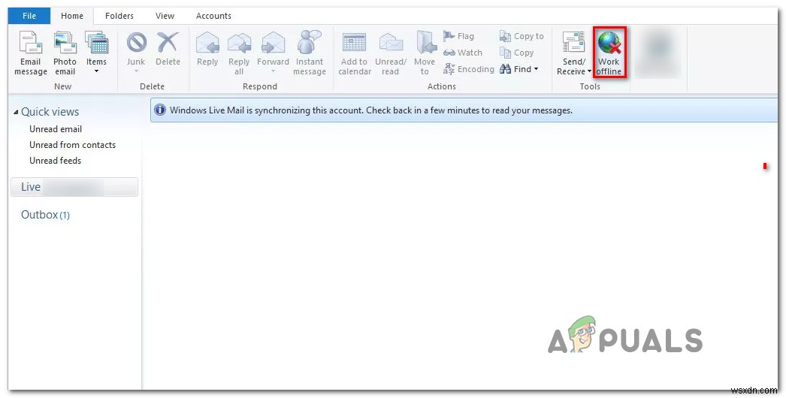Click the Move to folder button
Viewport: 786px width, 398px height.
pos(425,53)
